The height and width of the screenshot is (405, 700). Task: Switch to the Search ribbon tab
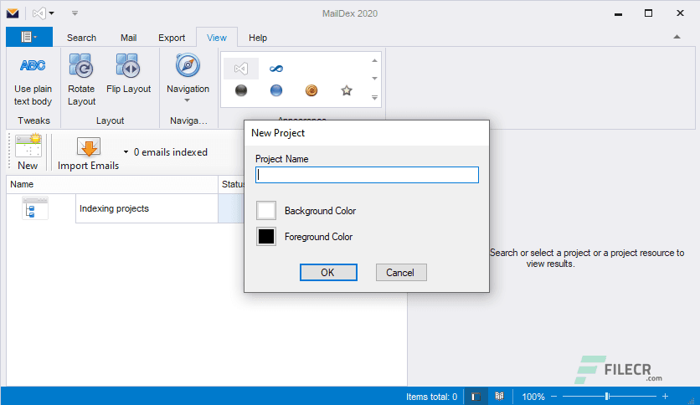(x=81, y=38)
